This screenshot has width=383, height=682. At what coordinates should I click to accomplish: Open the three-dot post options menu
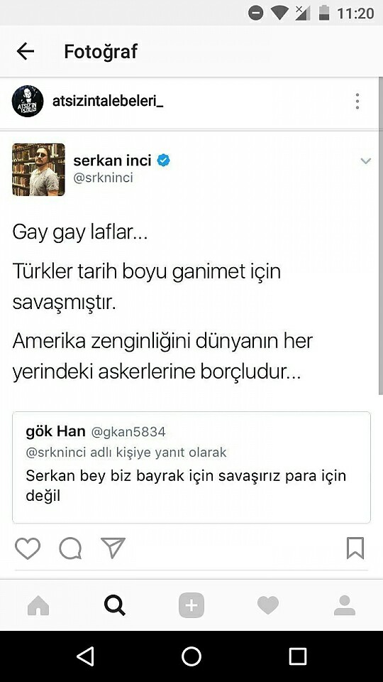tap(357, 102)
